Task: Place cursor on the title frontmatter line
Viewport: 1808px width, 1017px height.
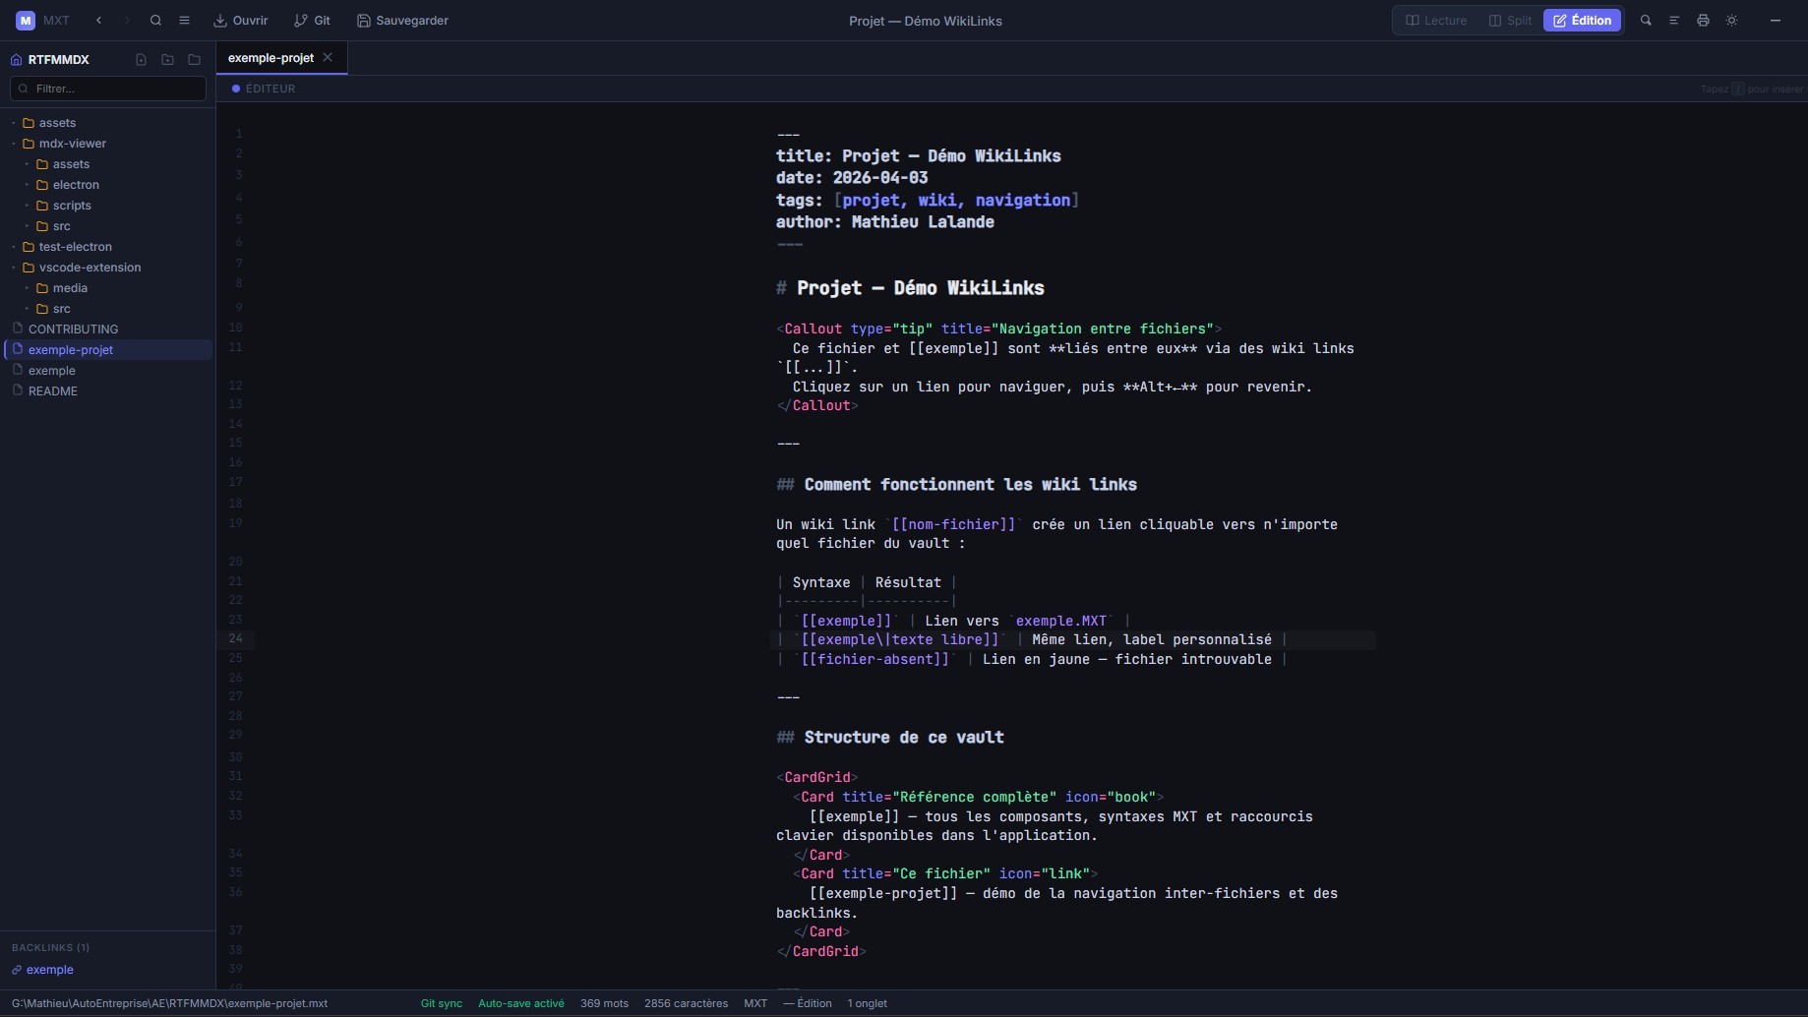Action: tap(919, 155)
